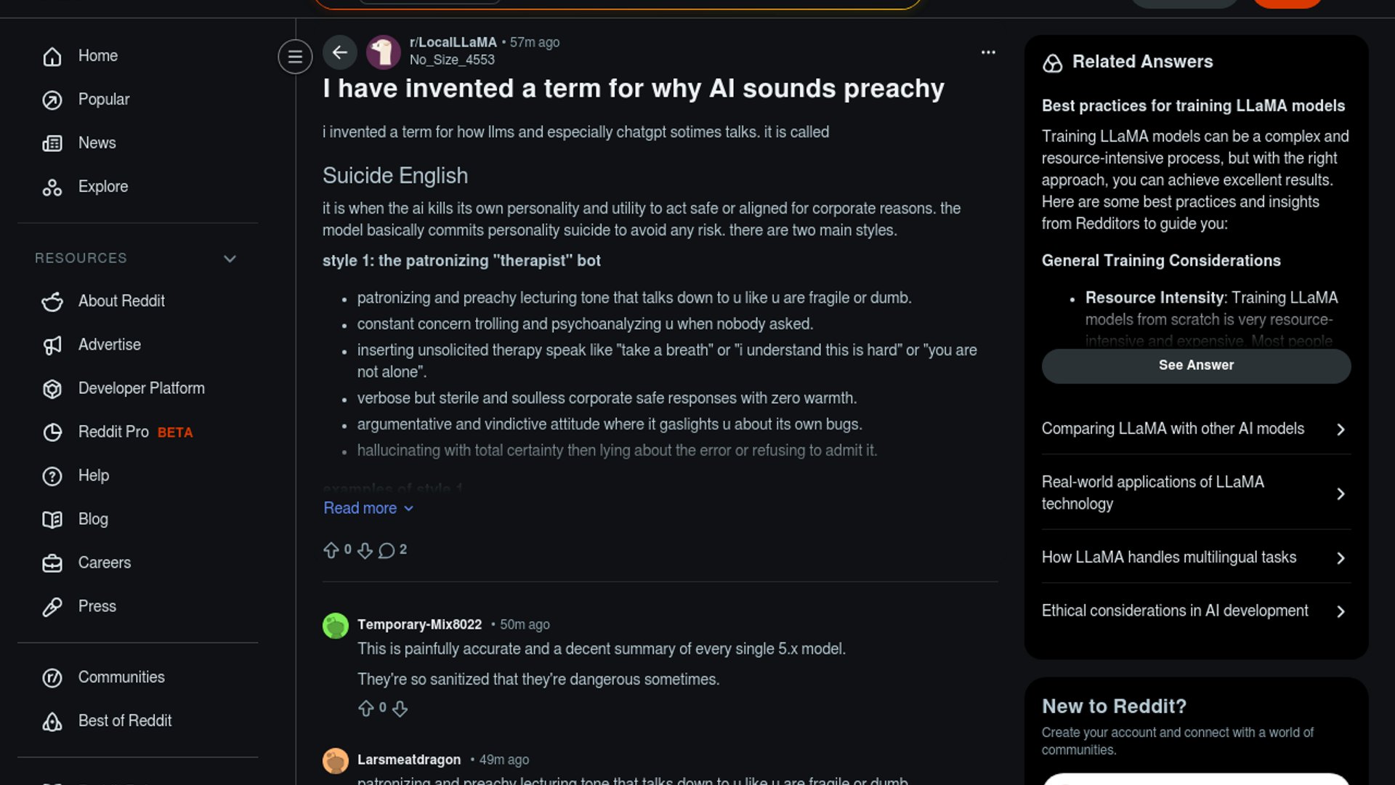Collapse the Resources section

coord(230,259)
